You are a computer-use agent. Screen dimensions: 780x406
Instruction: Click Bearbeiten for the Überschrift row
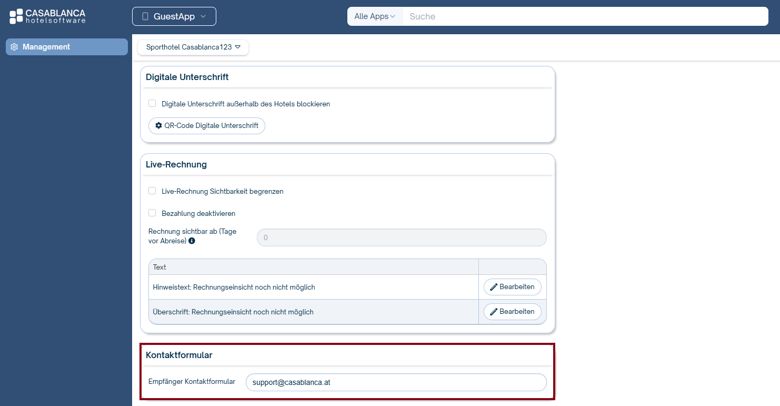(x=513, y=312)
